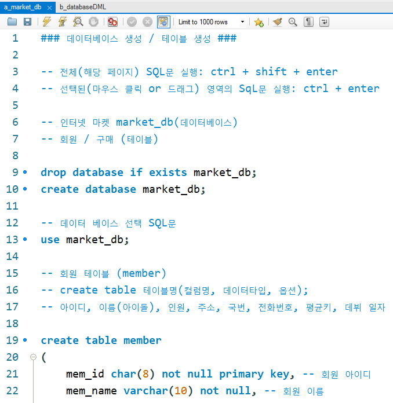Place the cursor on "create database market_db;"
The image size is (393, 403).
point(123,189)
